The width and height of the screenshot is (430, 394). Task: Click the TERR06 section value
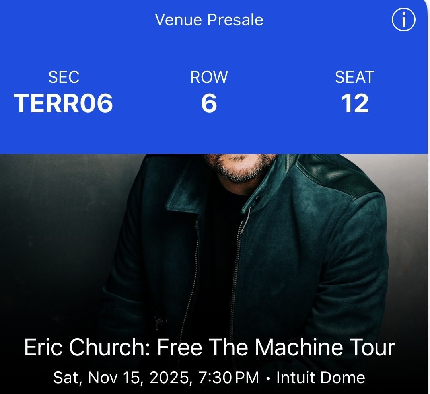[x=63, y=103]
